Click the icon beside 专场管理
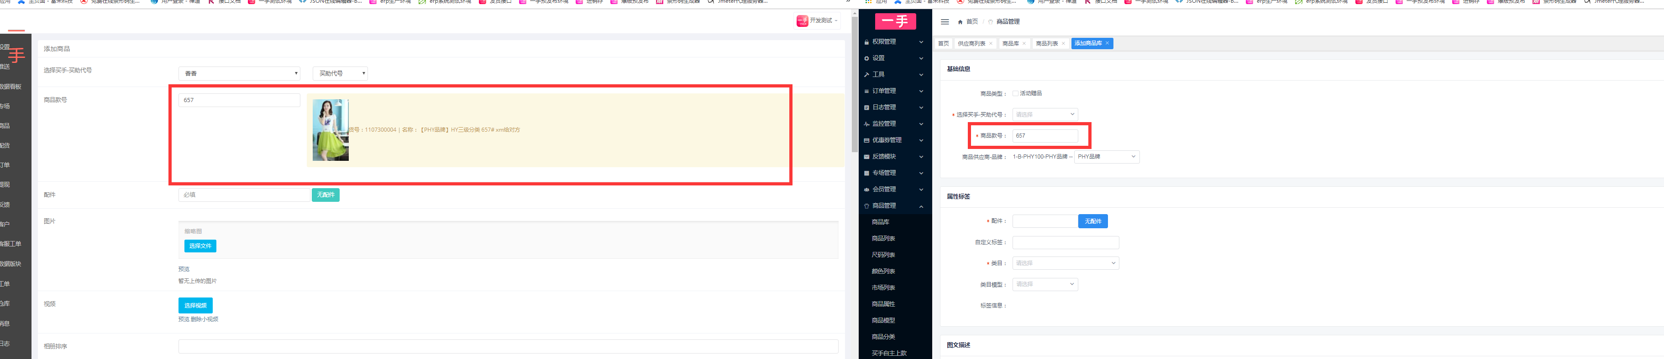Image resolution: width=1664 pixels, height=359 pixels. pyautogui.click(x=866, y=174)
